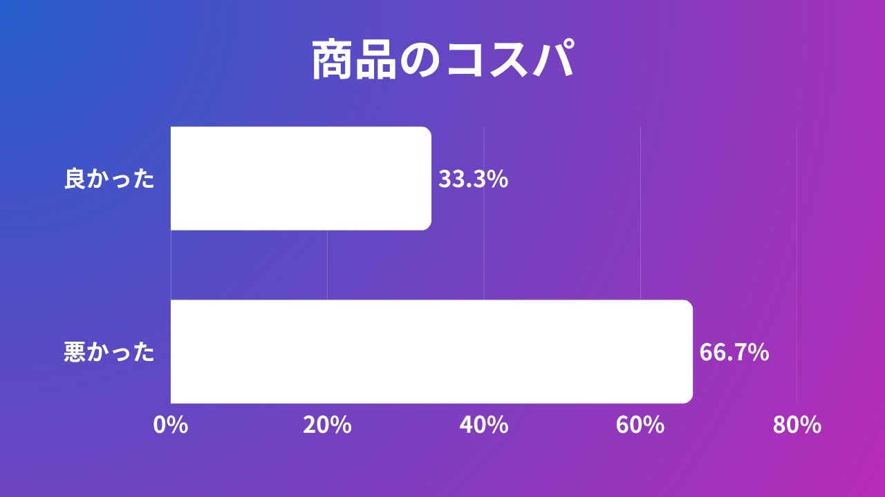Click the 20% axis tick label

point(327,425)
